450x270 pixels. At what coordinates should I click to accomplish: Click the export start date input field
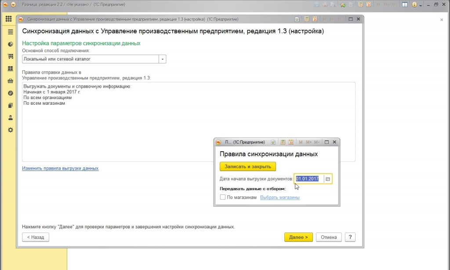coord(309,179)
